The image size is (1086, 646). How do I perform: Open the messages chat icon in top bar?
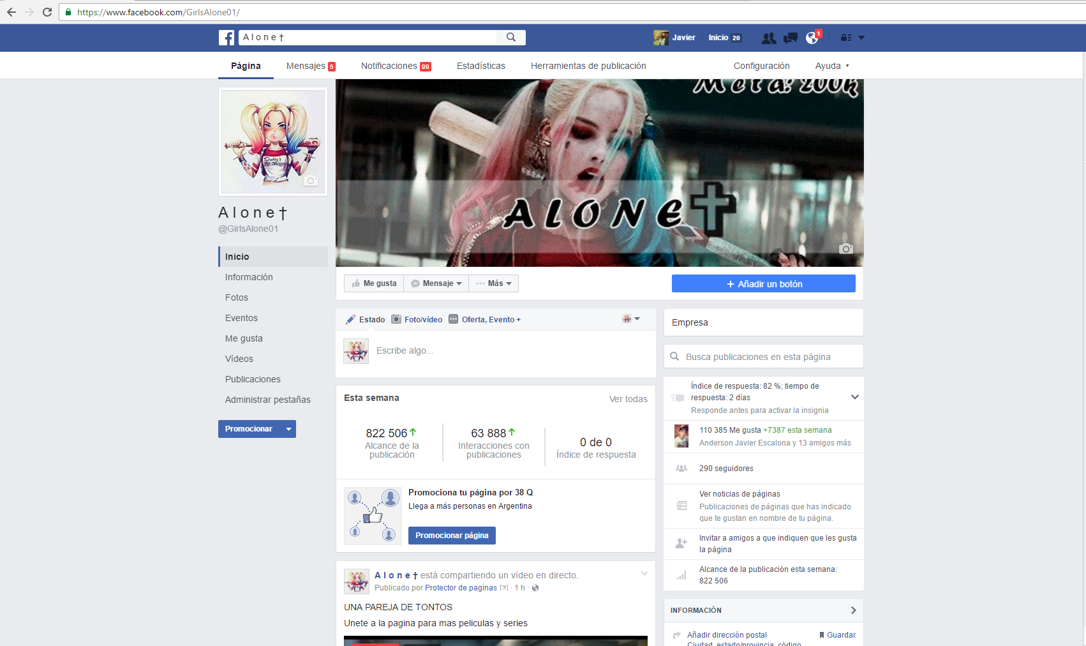coord(791,38)
